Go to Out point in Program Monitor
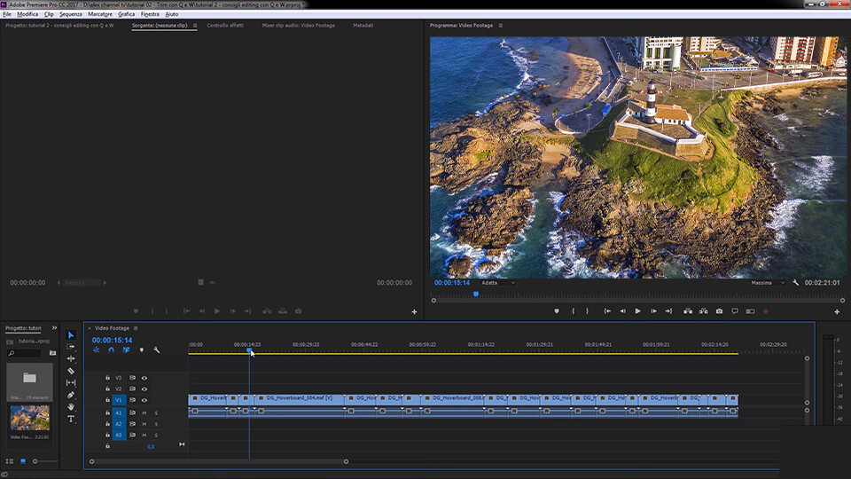This screenshot has height=479, width=851. click(x=668, y=311)
